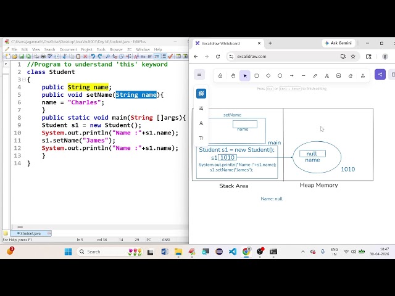Open the Chrome profile avatar

tap(385, 56)
